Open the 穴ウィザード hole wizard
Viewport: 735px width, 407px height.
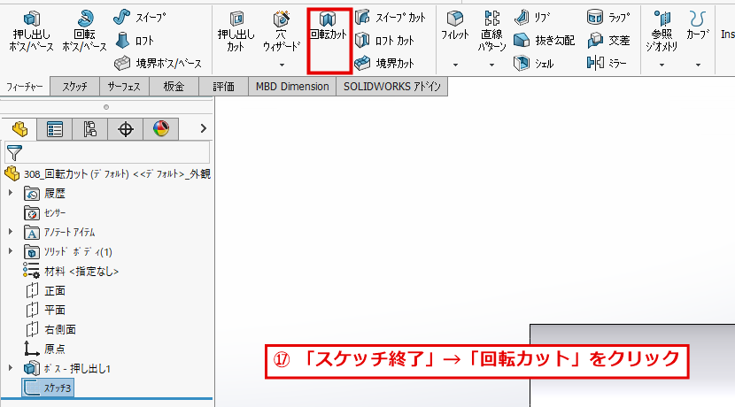[282, 31]
